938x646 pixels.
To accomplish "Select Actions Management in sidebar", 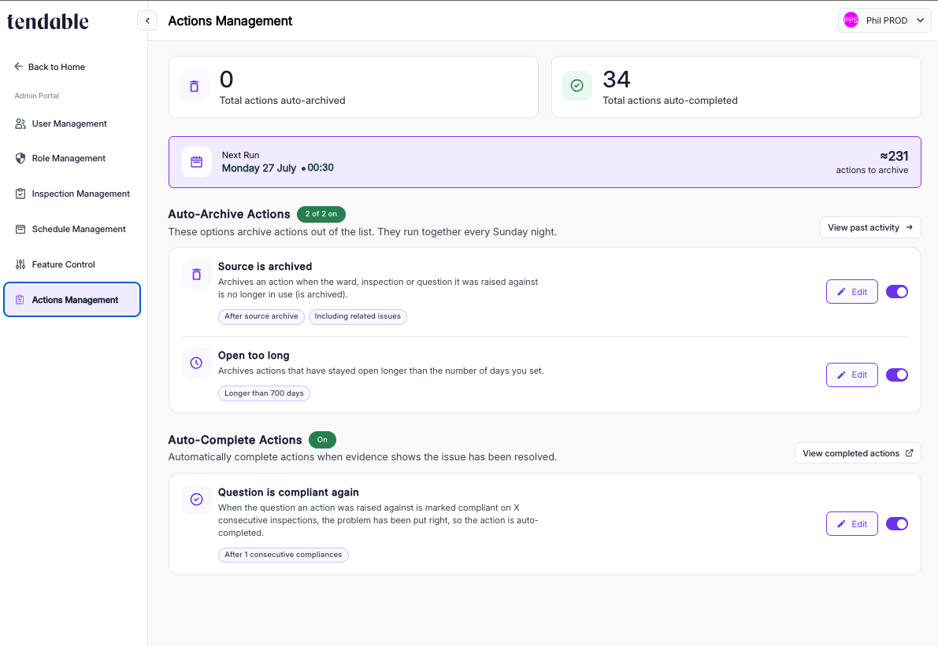I will 72,300.
